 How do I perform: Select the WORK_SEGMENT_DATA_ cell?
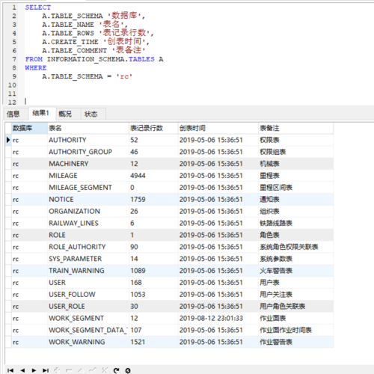[x=88, y=330]
